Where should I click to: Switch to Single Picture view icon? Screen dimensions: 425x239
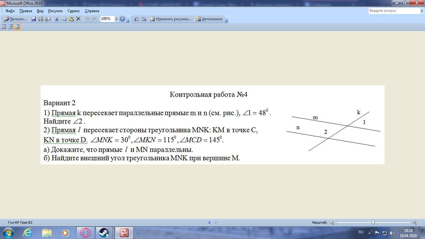point(17,27)
